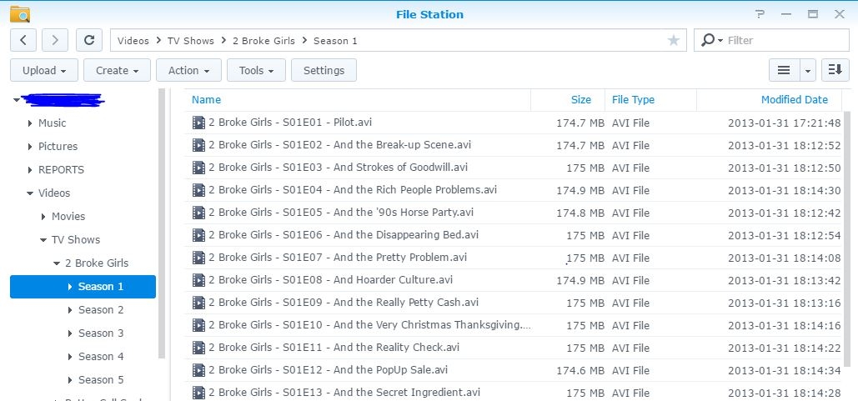The height and width of the screenshot is (401, 858).
Task: Select the Music folder in the tree
Action: [x=52, y=123]
